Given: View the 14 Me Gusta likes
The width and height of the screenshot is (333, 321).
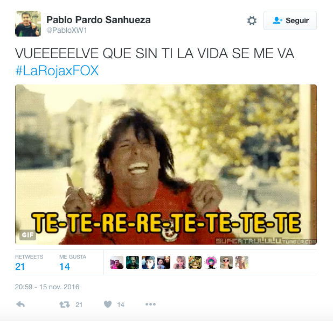Looking at the screenshot, I should click(73, 263).
